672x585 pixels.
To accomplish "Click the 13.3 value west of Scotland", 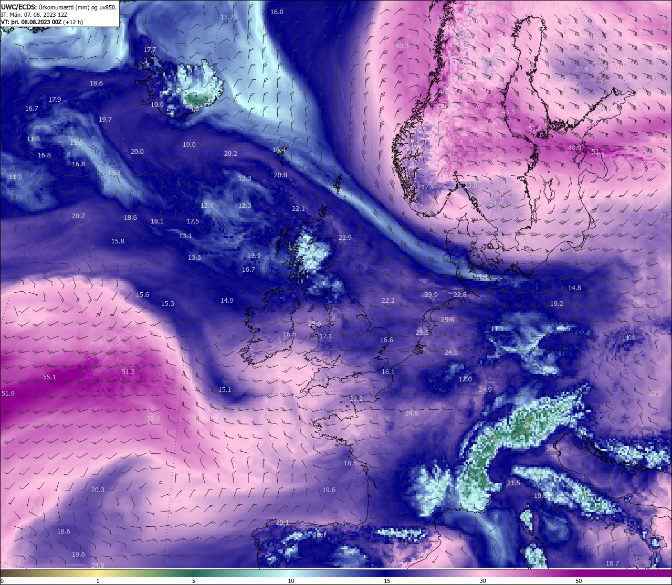I will tap(194, 258).
